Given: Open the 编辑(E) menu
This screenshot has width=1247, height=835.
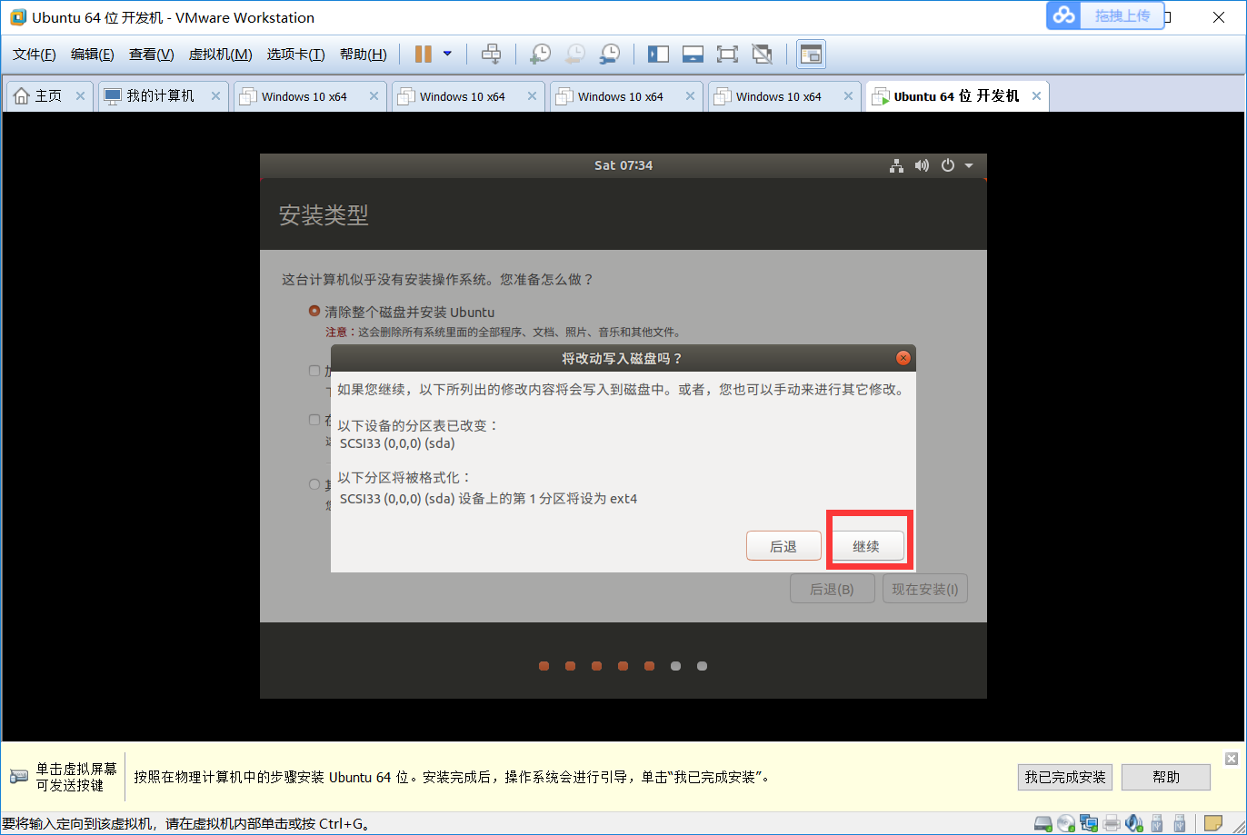Looking at the screenshot, I should 93,55.
